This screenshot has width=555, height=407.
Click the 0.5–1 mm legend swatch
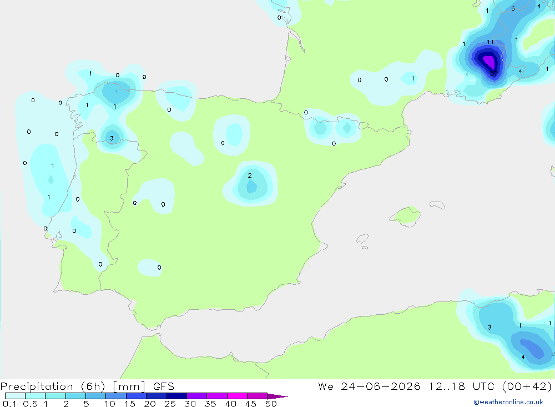tap(36, 396)
